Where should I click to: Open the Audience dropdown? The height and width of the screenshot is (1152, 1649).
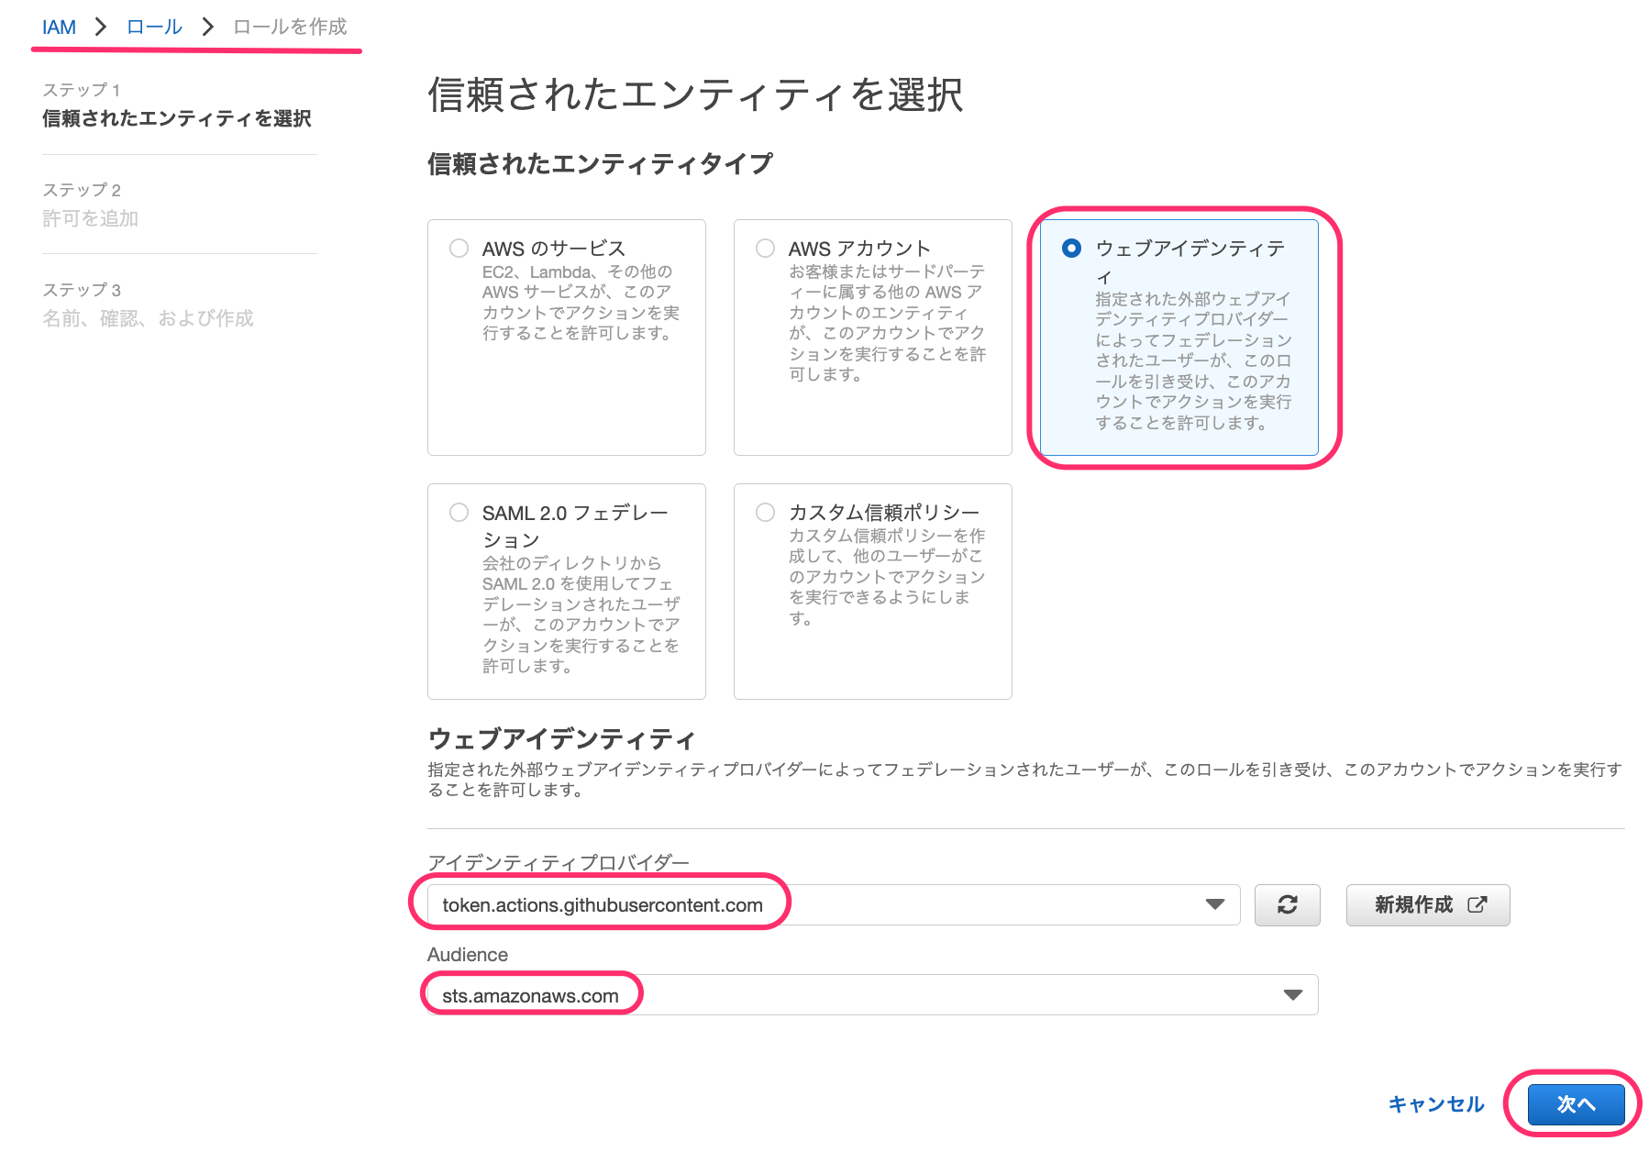pos(872,995)
